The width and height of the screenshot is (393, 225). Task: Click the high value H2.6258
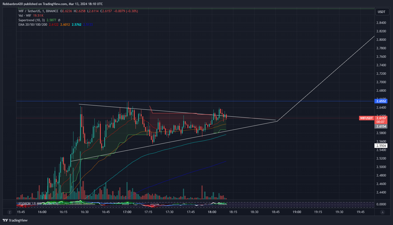pyautogui.click(x=80, y=11)
